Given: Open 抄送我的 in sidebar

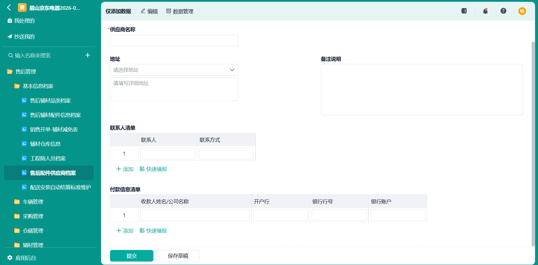Looking at the screenshot, I should tap(21, 37).
